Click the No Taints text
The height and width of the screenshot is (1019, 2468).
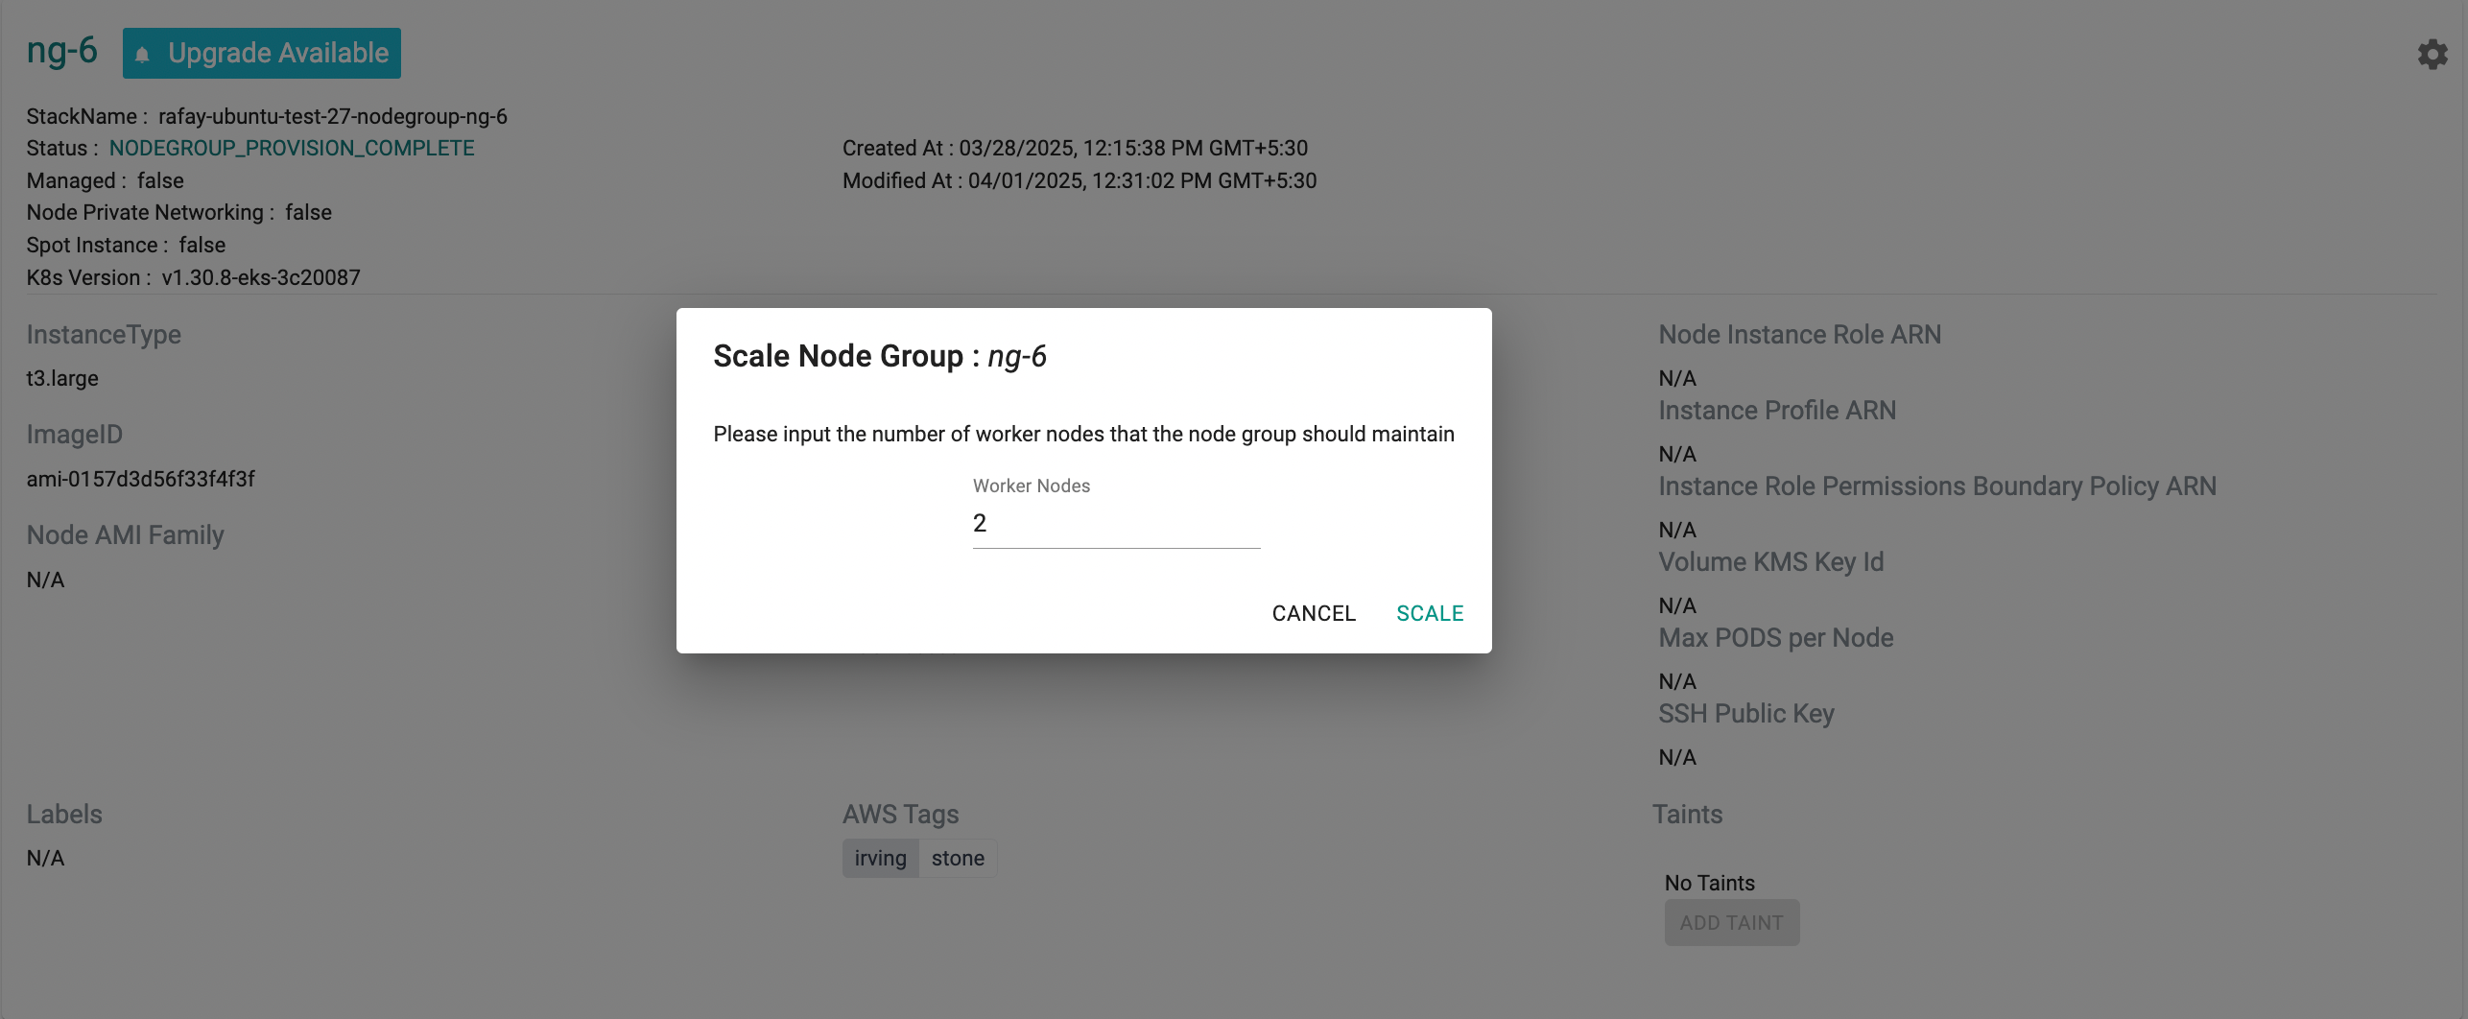[1710, 884]
